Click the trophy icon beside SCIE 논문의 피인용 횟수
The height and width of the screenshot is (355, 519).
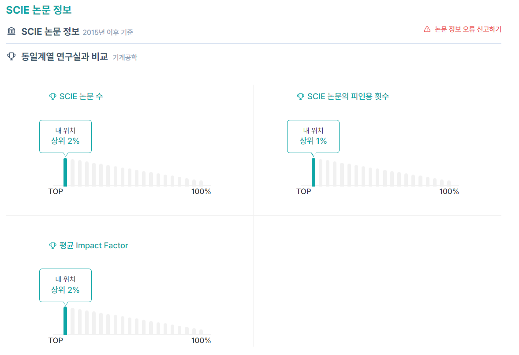pyautogui.click(x=301, y=97)
